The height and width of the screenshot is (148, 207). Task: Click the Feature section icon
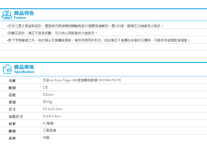pyautogui.click(x=7, y=15)
